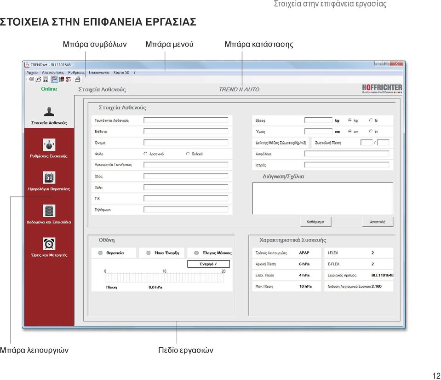Open the Αρχείο menu
This screenshot has width=441, height=380.
pos(32,72)
